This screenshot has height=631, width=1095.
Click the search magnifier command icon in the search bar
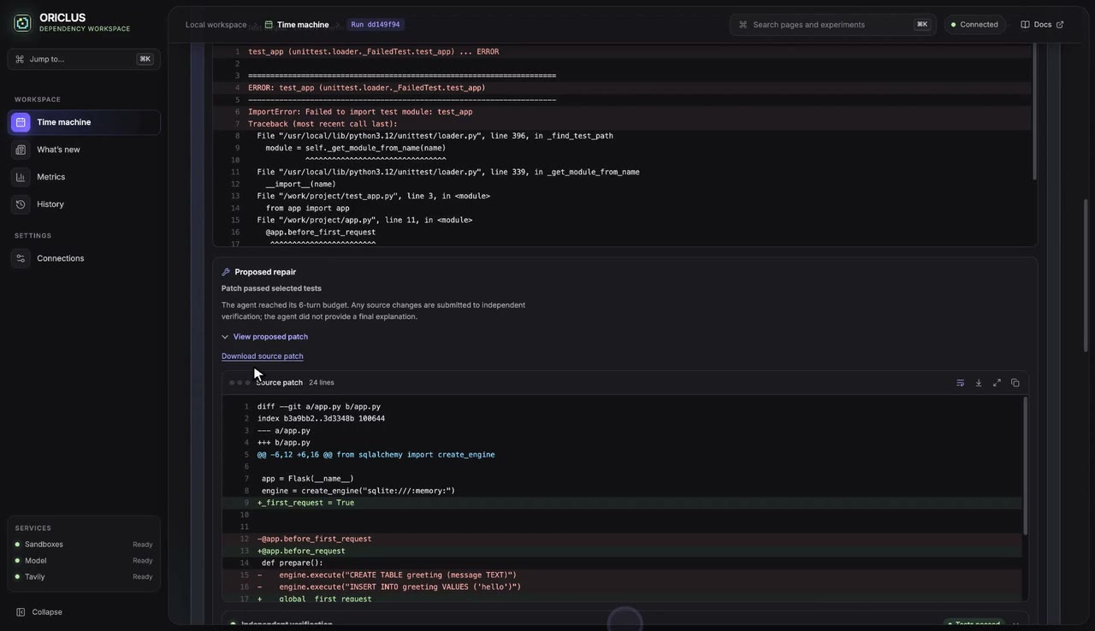(743, 25)
